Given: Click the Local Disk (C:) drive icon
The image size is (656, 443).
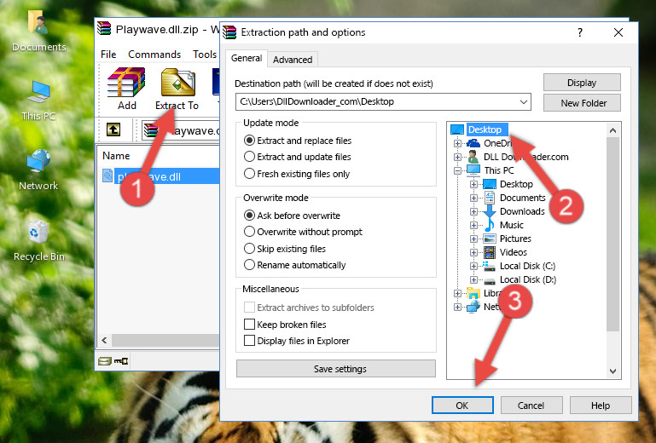Looking at the screenshot, I should [490, 266].
